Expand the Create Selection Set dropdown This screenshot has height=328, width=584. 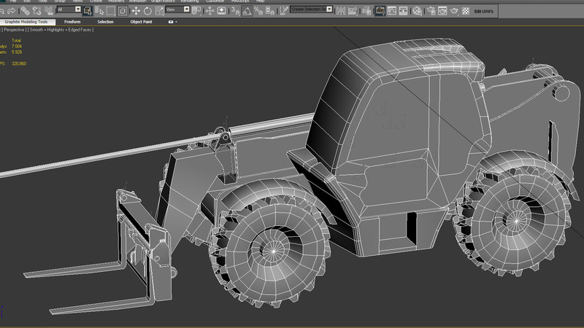pyautogui.click(x=329, y=9)
